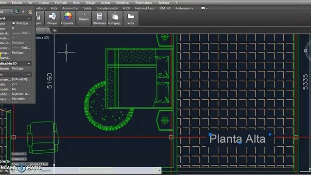Open the Acotar menu

pos(105,3)
